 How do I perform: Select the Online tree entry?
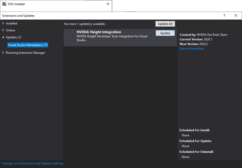[x=10, y=30]
